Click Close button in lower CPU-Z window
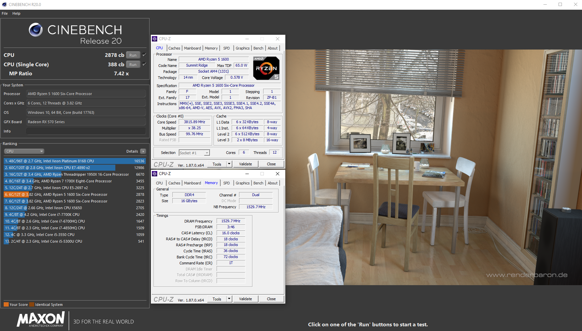Image resolution: width=582 pixels, height=331 pixels. click(271, 299)
